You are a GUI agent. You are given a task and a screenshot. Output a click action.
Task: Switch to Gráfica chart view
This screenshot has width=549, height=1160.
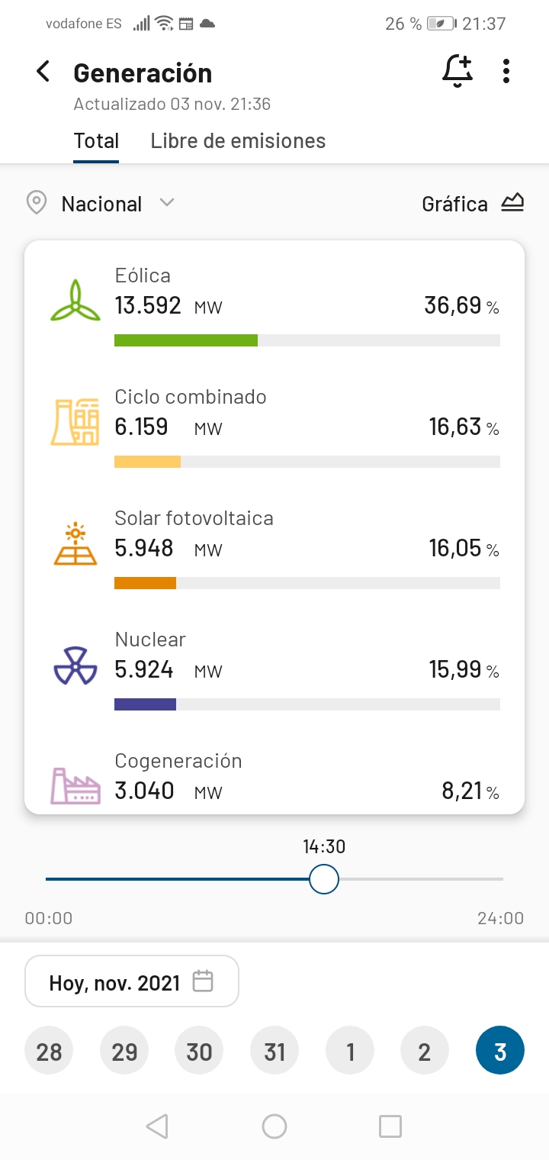(x=473, y=204)
